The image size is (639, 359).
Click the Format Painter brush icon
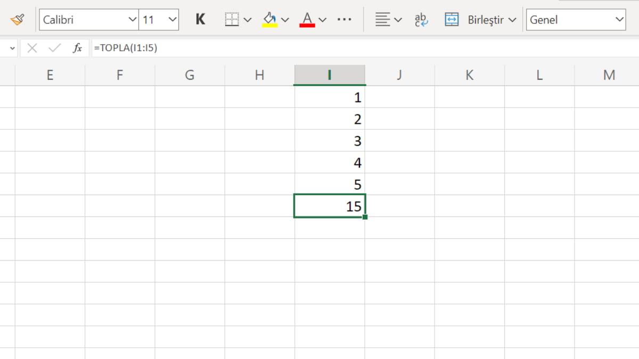coord(17,20)
